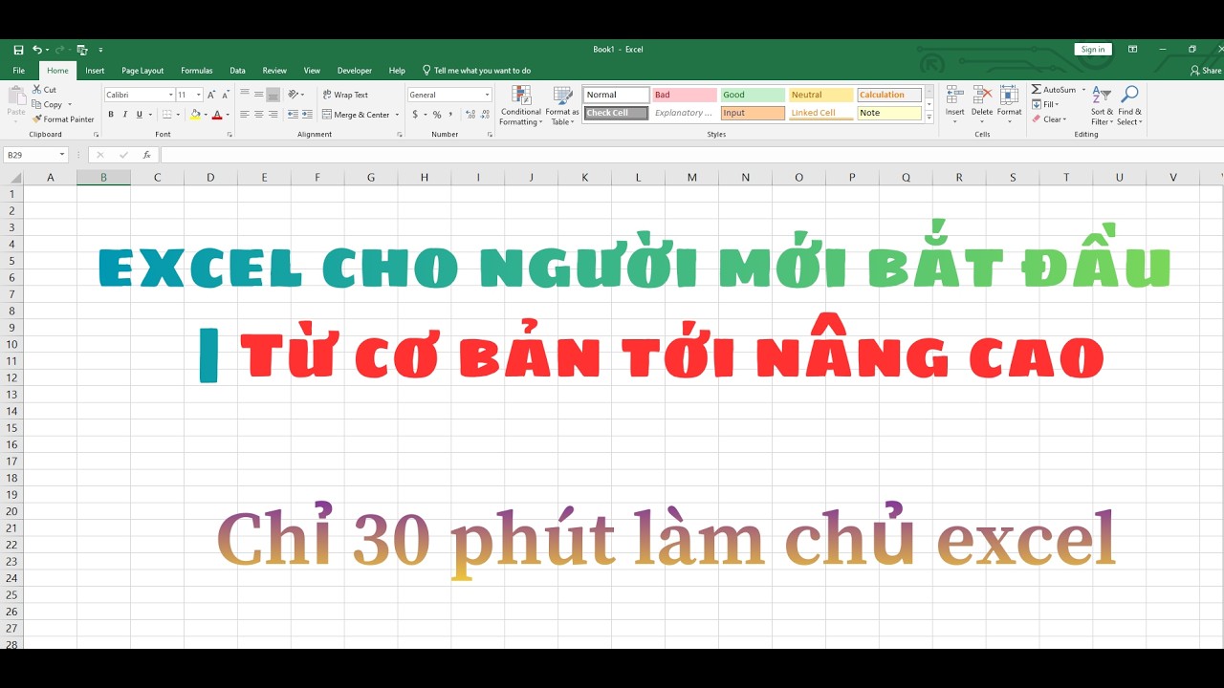
Task: Toggle Wrap Text
Action: pos(345,95)
